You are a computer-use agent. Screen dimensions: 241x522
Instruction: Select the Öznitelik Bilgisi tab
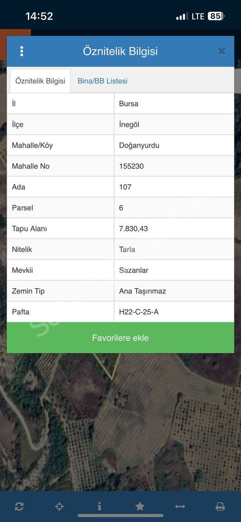[40, 81]
